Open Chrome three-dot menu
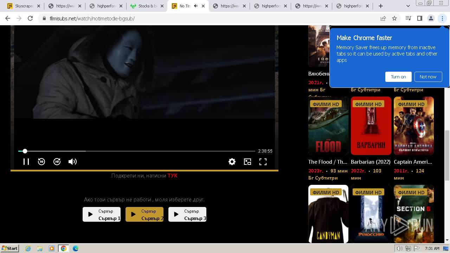This screenshot has width=450, height=253. tap(442, 18)
